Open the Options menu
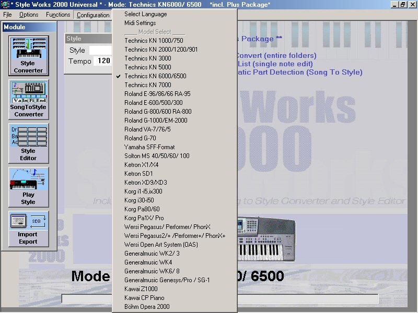This screenshot has width=418, height=313. pos(29,15)
